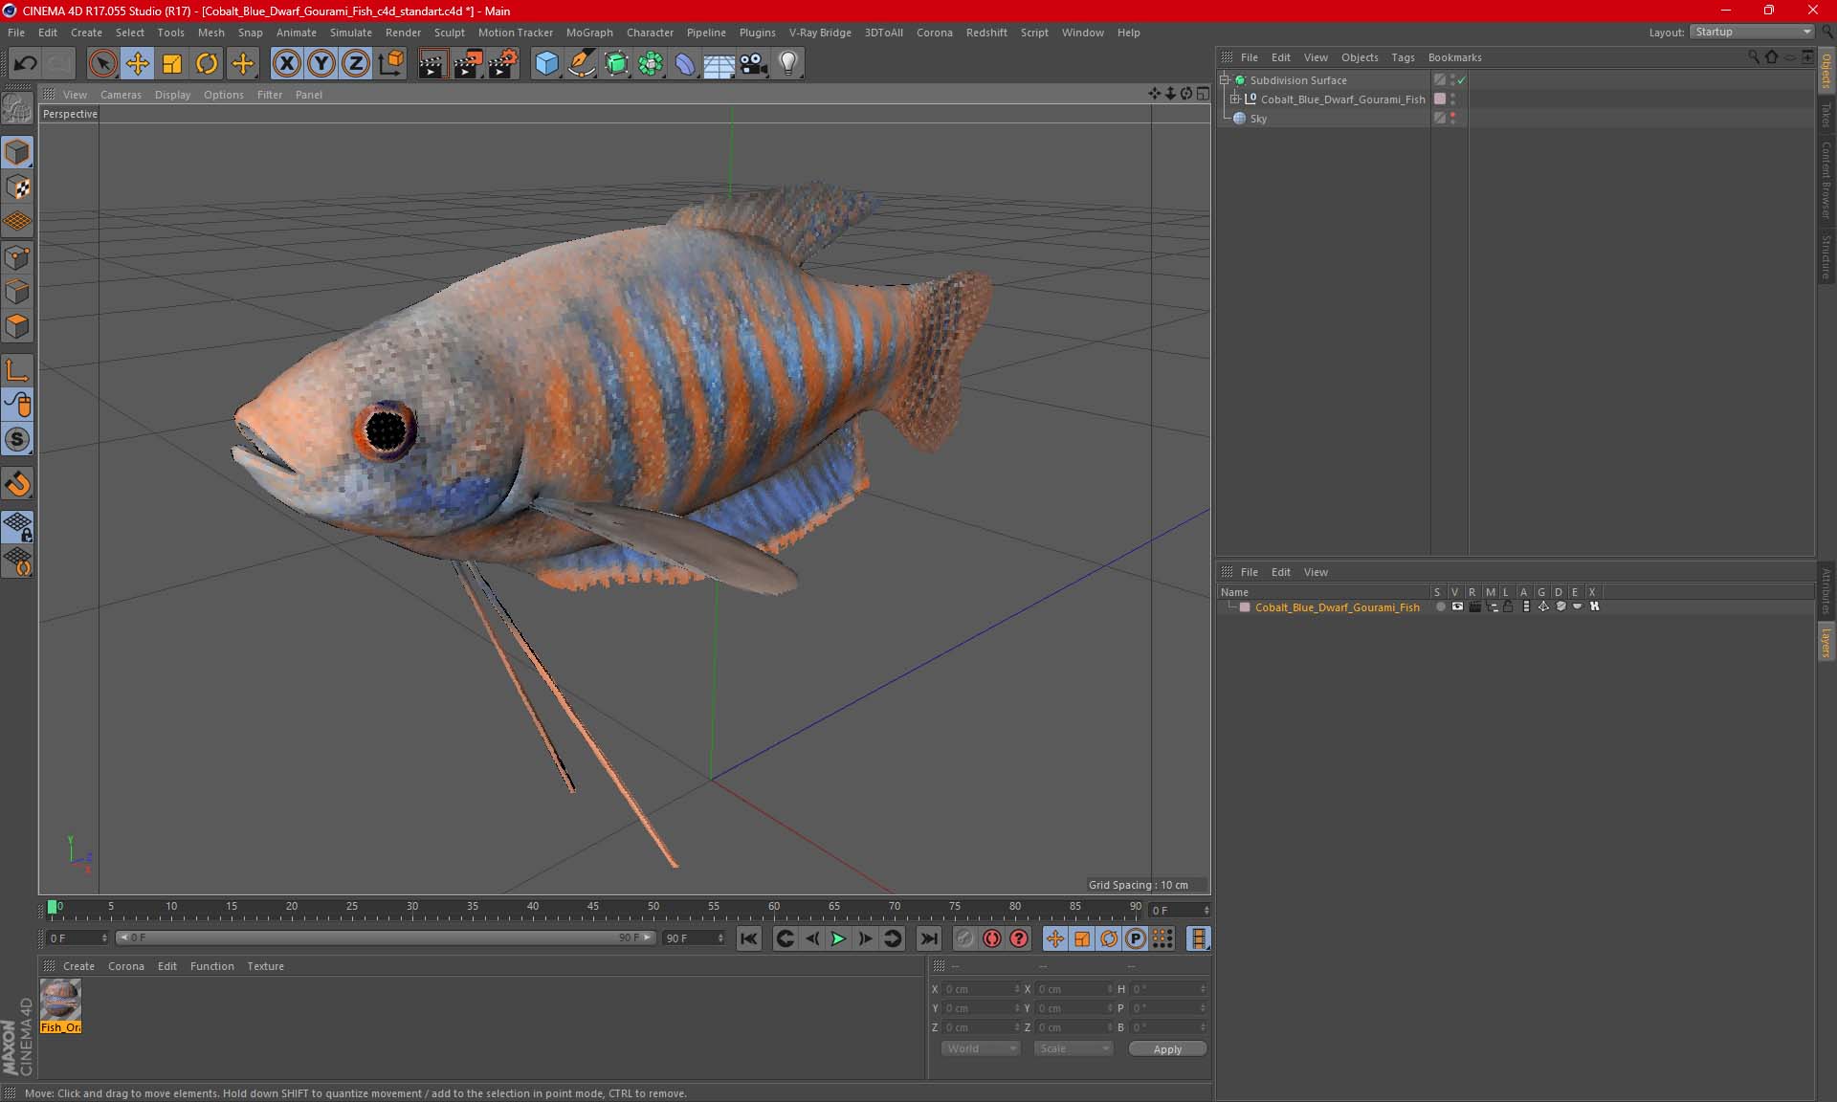Add floor environment object icon

pos(719,64)
